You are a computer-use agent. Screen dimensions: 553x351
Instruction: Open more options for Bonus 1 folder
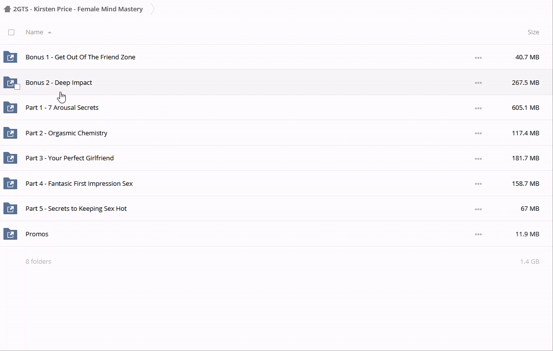point(478,58)
